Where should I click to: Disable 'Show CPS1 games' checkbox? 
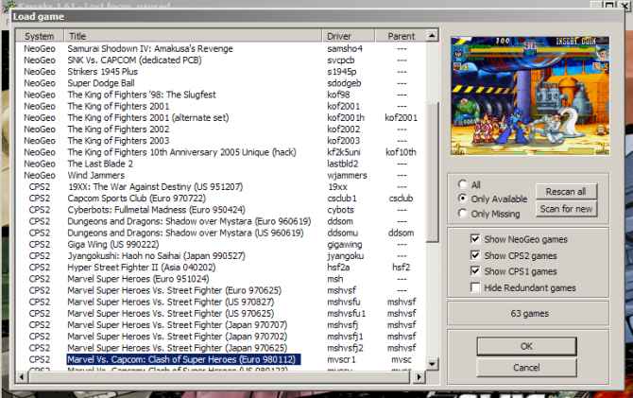[x=475, y=272]
